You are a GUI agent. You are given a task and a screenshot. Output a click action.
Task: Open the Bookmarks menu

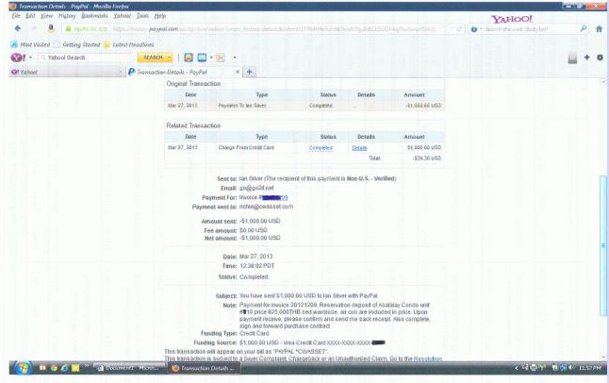point(94,16)
